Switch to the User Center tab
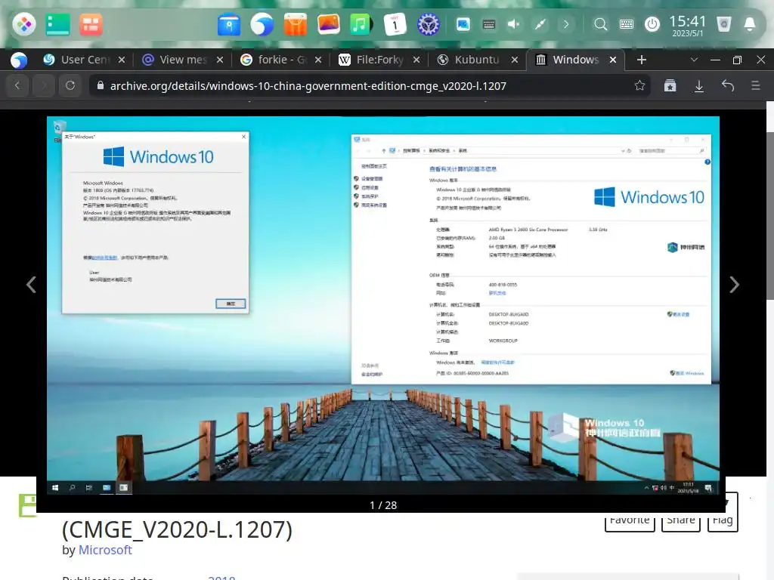This screenshot has width=774, height=580. coord(84,60)
